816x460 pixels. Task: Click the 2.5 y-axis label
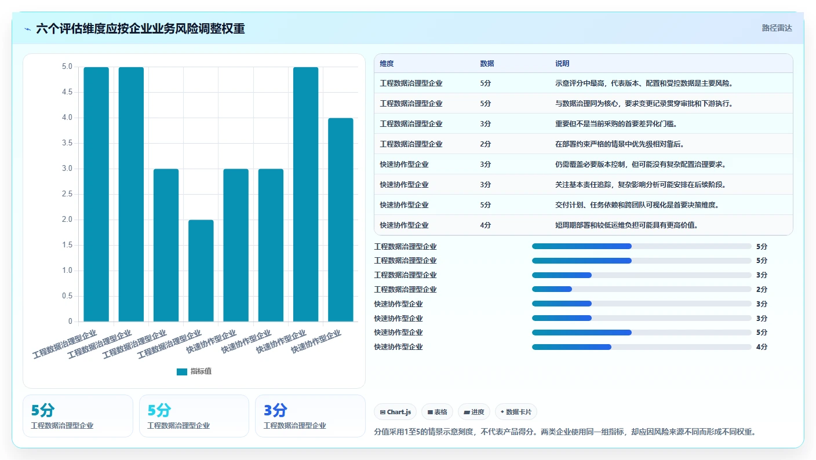tap(67, 194)
